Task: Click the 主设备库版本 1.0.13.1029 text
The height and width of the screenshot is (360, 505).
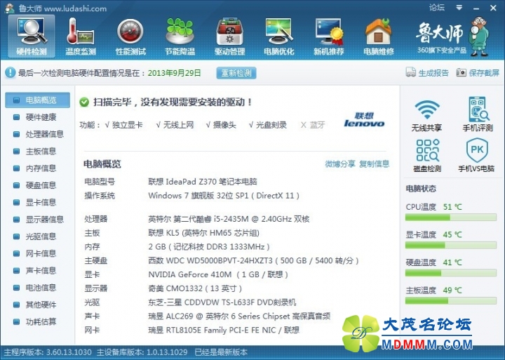Action: (142, 352)
